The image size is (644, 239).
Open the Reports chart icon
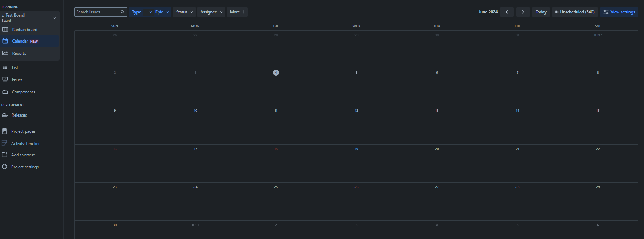[x=5, y=53]
